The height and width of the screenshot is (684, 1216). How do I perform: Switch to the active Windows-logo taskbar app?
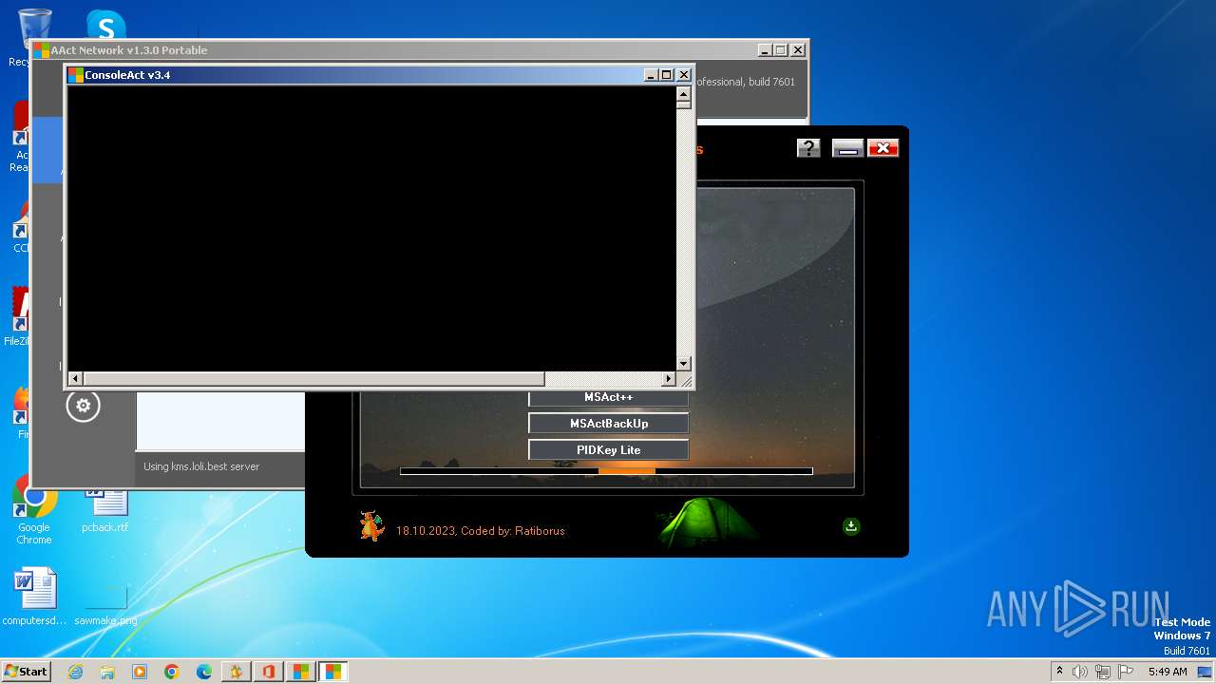(333, 672)
